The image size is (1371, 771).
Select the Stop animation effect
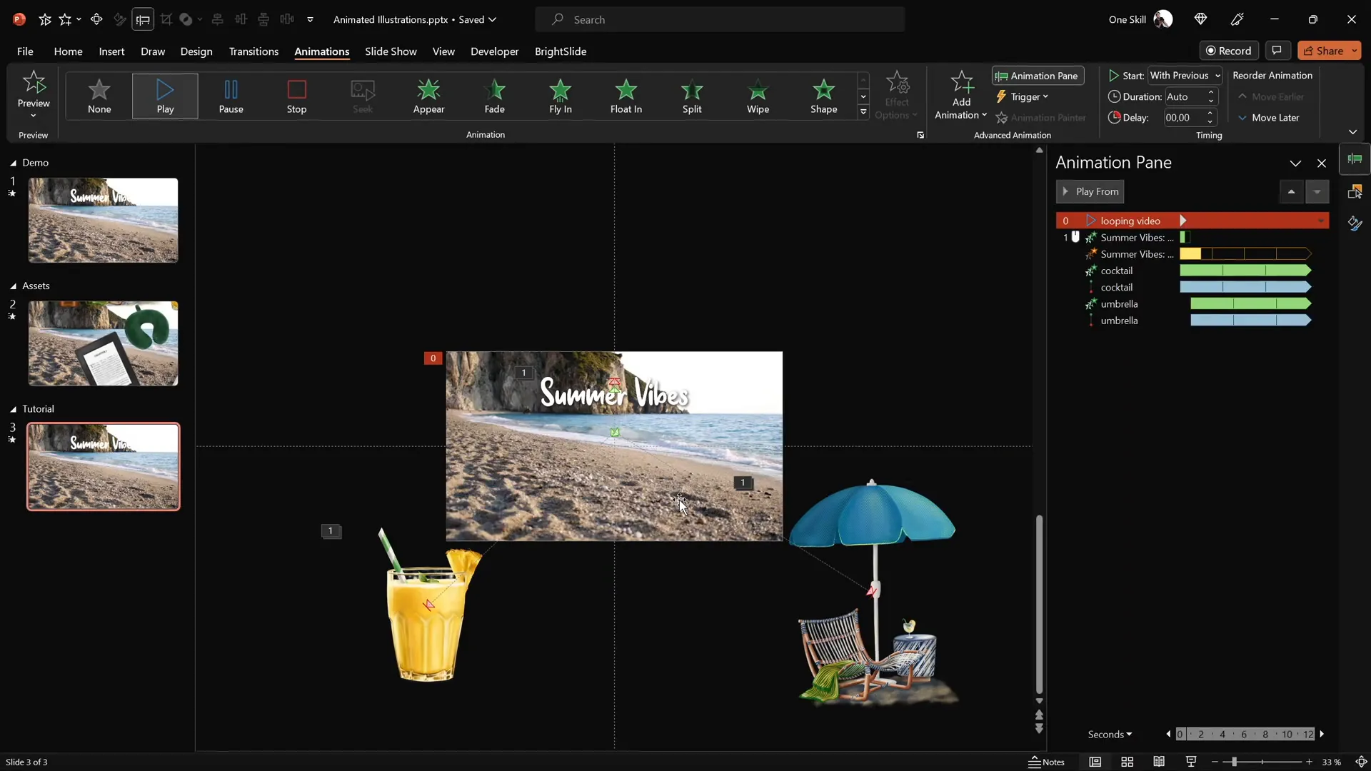[x=297, y=96]
